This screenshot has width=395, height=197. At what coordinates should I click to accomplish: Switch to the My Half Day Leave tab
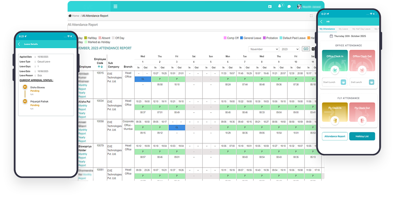tap(361, 29)
